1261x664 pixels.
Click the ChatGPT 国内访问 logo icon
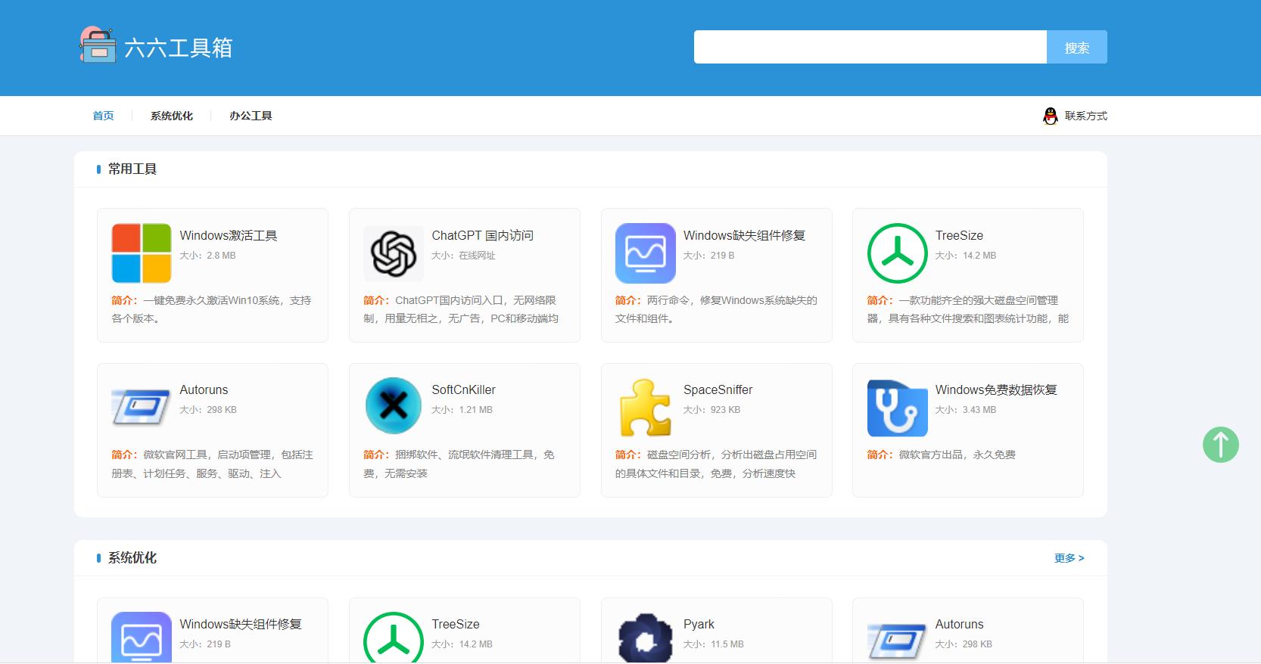(x=394, y=253)
